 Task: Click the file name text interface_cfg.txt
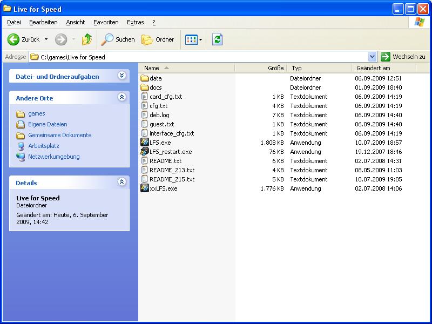click(x=172, y=133)
